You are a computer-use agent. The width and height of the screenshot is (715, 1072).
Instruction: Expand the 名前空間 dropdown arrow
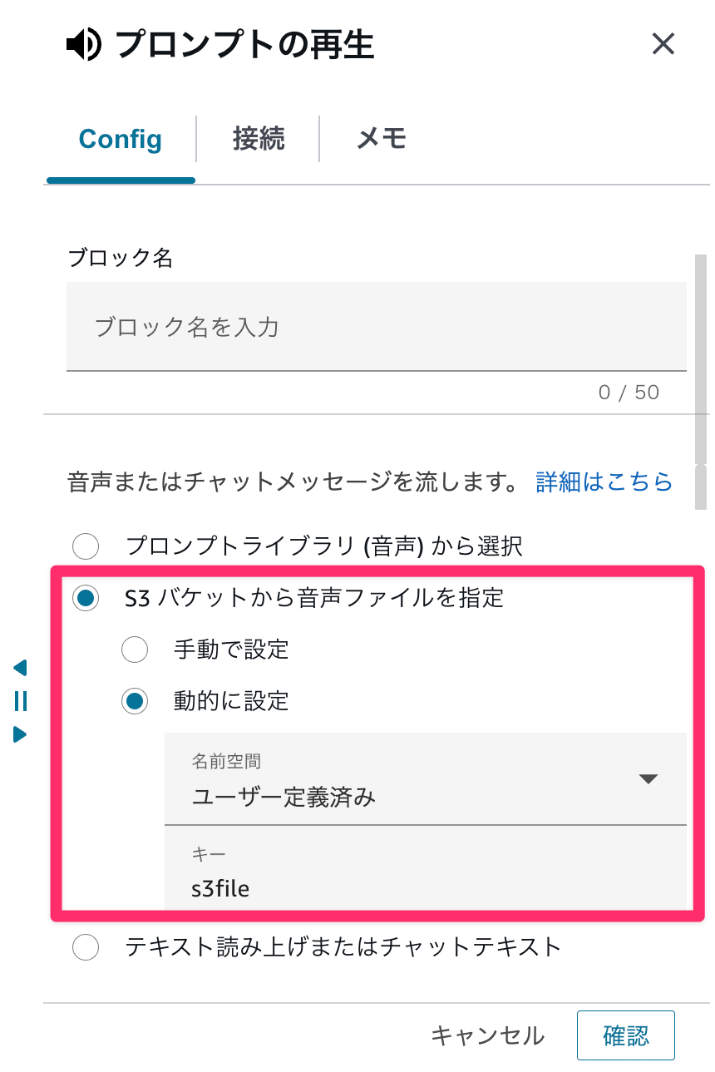[648, 779]
